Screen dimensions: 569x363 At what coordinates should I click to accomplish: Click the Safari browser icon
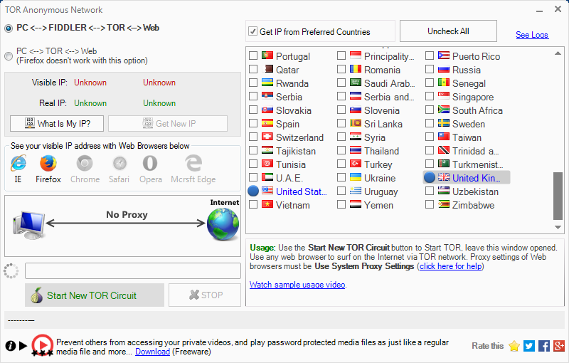[x=119, y=164]
